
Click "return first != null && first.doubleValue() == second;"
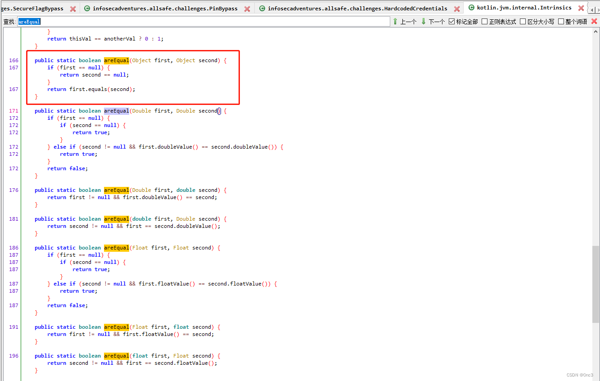tap(132, 197)
